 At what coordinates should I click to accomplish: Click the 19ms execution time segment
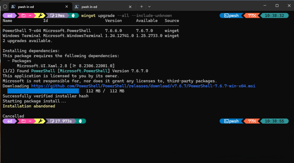[x=57, y=16]
